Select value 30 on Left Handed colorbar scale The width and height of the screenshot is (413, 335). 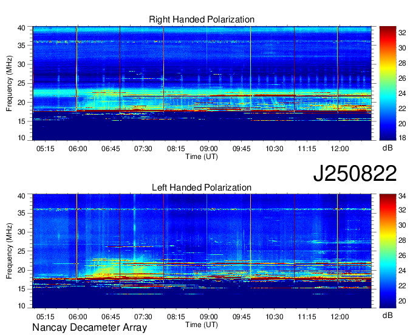[402, 225]
